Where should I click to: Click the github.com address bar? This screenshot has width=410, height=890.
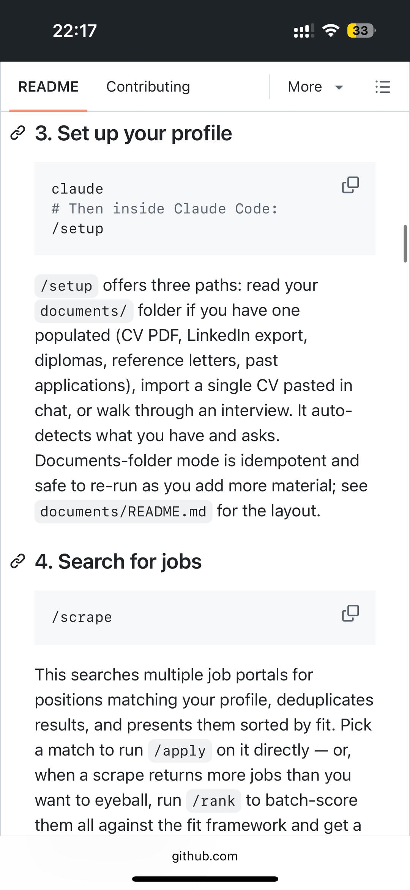[205, 856]
